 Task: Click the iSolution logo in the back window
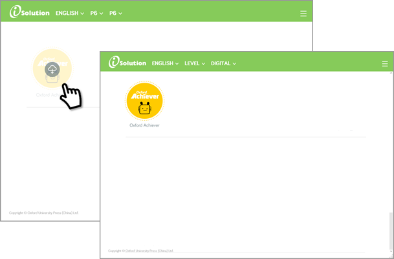click(x=30, y=12)
